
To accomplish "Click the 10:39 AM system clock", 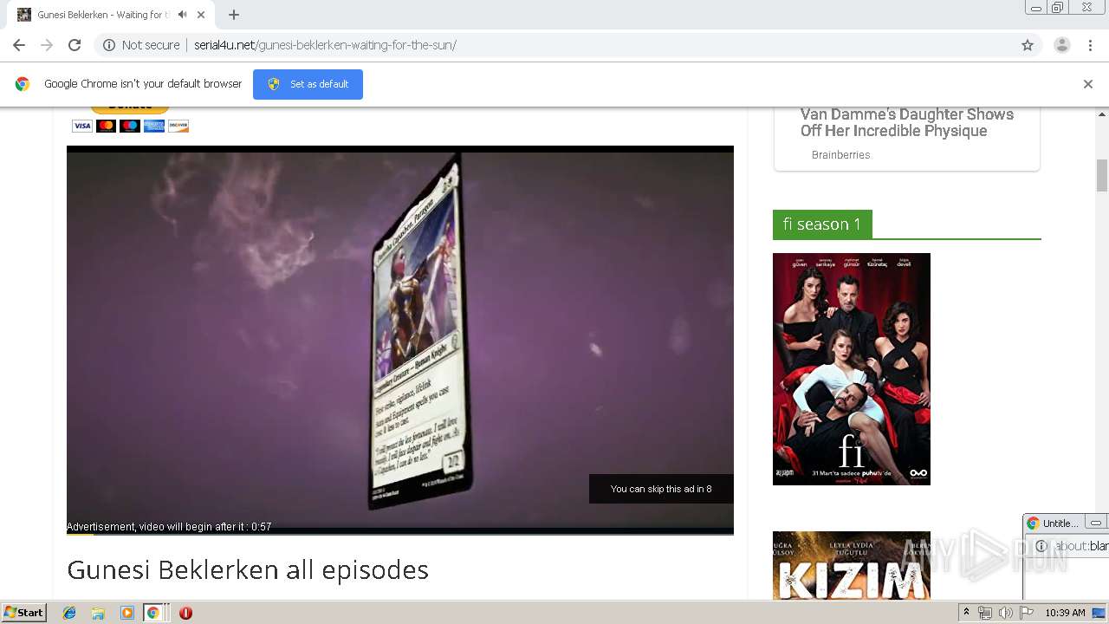I will tap(1065, 613).
